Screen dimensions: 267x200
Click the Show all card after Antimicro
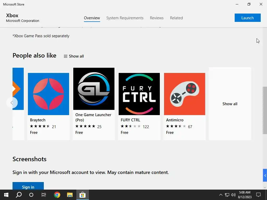coord(230,104)
